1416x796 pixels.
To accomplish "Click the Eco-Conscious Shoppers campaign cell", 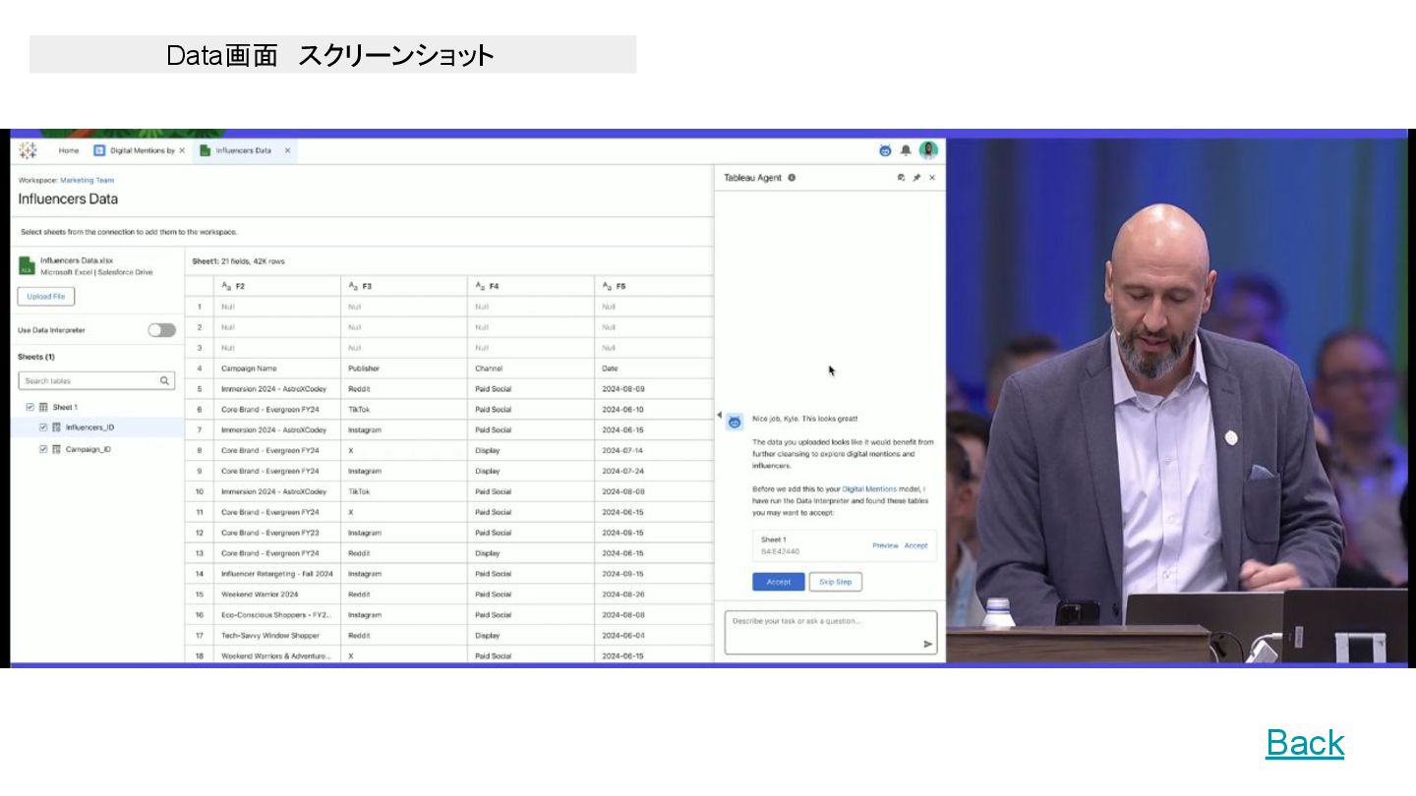I will [277, 615].
